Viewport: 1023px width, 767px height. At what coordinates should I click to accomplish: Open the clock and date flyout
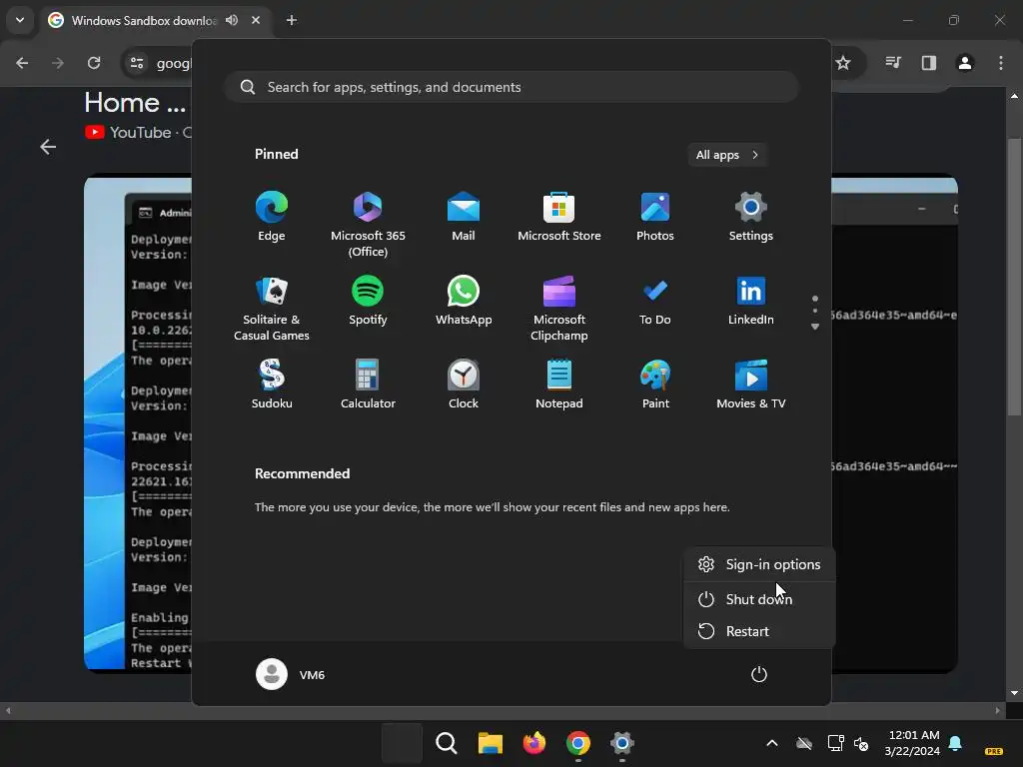[913, 743]
